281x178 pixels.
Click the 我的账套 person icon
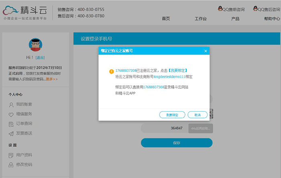(x=11, y=105)
